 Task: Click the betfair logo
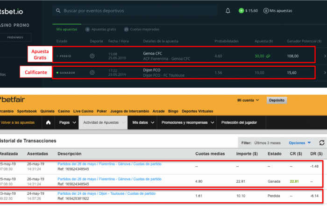12,99
